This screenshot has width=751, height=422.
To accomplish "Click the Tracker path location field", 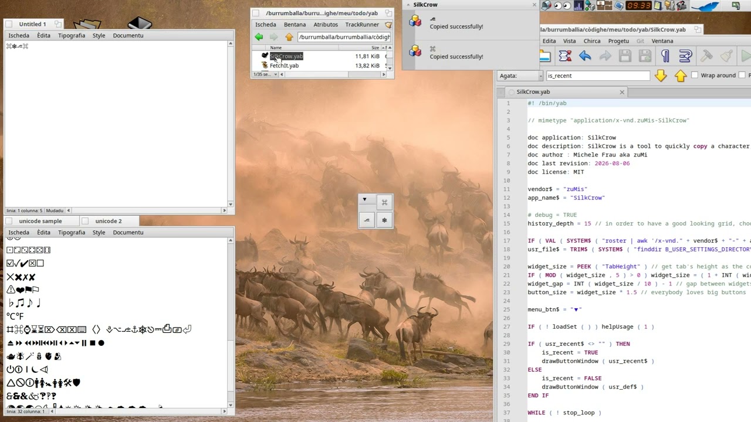I will (x=344, y=37).
